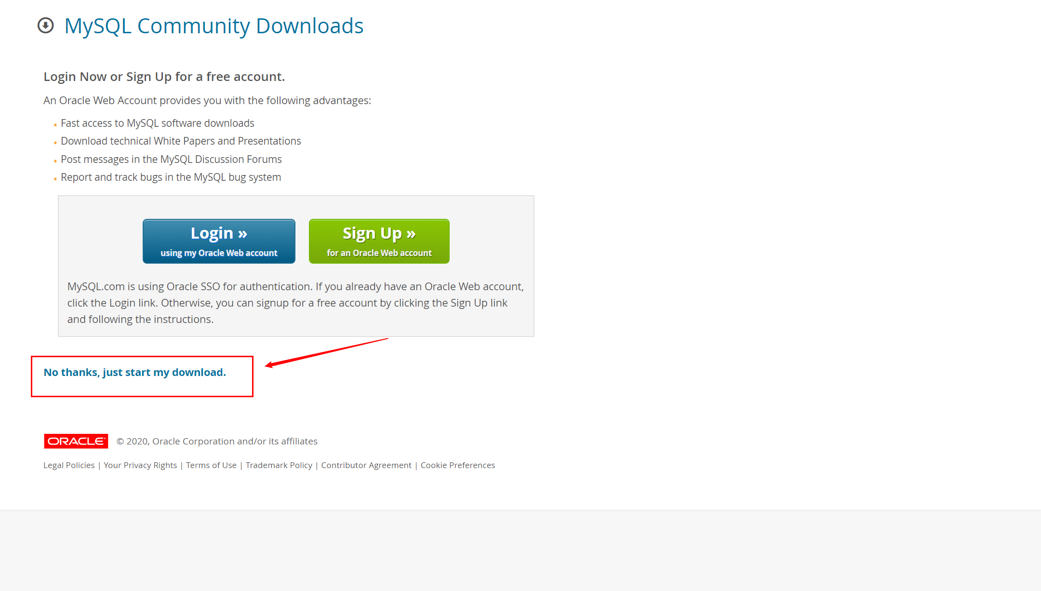The image size is (1041, 591).
Task: Open Your Privacy Rights page
Action: 139,465
